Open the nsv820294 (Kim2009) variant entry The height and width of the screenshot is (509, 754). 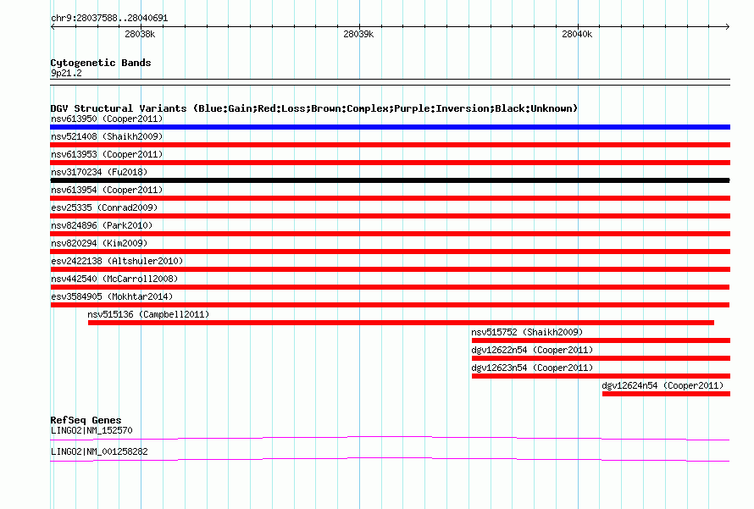[x=99, y=243]
